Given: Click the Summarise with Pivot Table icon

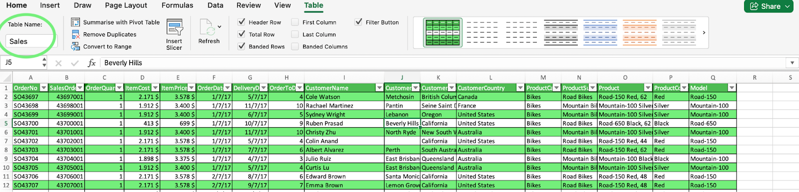Looking at the screenshot, I should (x=75, y=22).
